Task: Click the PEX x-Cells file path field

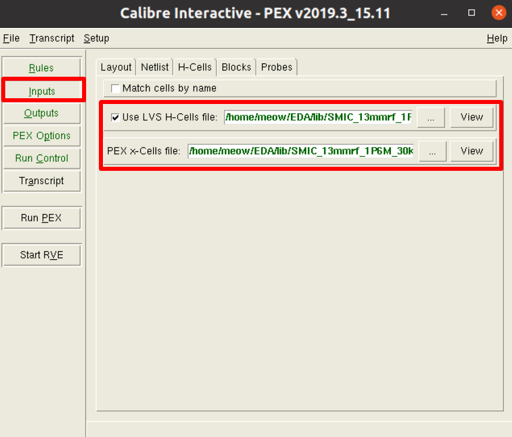Action: (x=300, y=151)
